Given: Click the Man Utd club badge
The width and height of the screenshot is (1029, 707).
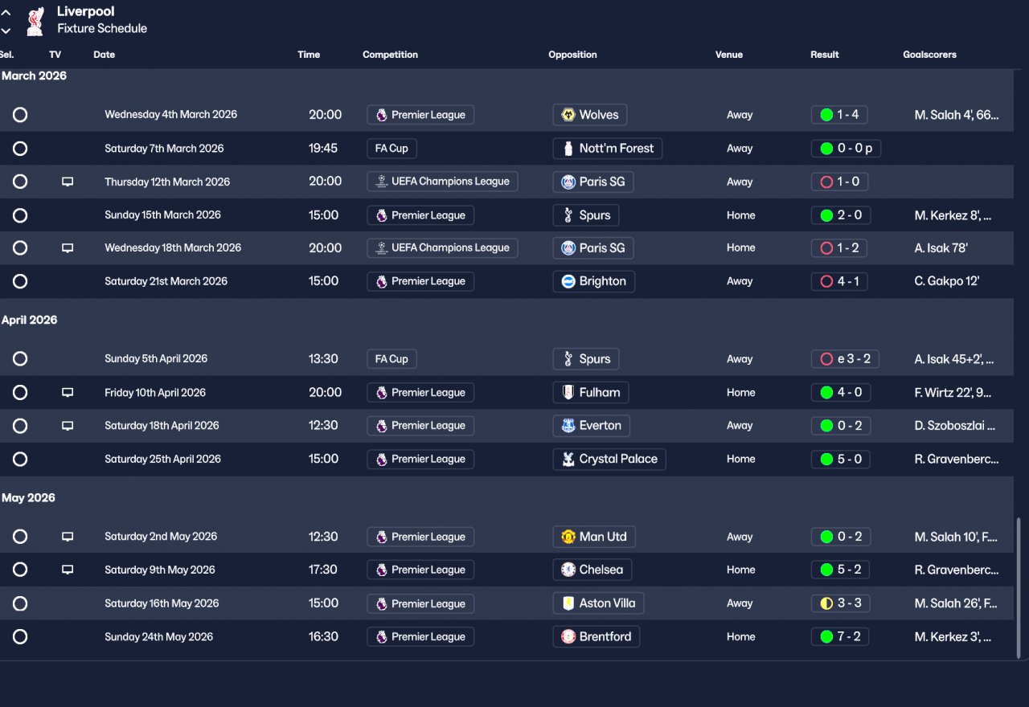Looking at the screenshot, I should point(568,537).
